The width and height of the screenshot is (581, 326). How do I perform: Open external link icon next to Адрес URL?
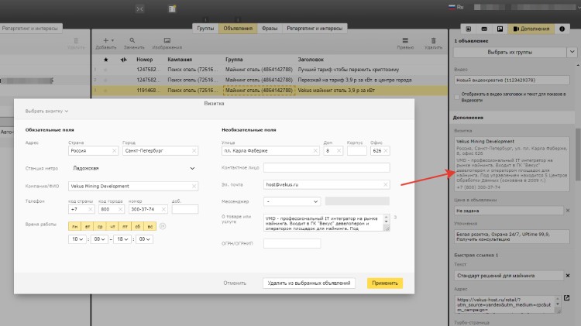coord(566,299)
